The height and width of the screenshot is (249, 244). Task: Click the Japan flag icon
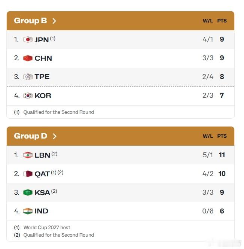pos(28,40)
